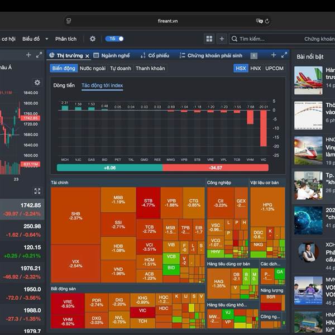This screenshot has height=335, width=335.
Task: Click the VRE -6.93% tile
Action: (x=68, y=304)
